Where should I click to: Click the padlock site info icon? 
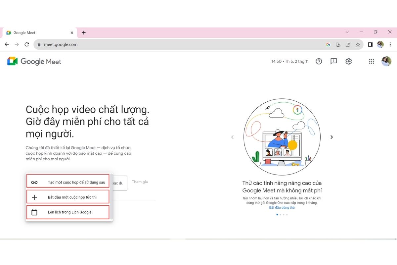click(39, 44)
